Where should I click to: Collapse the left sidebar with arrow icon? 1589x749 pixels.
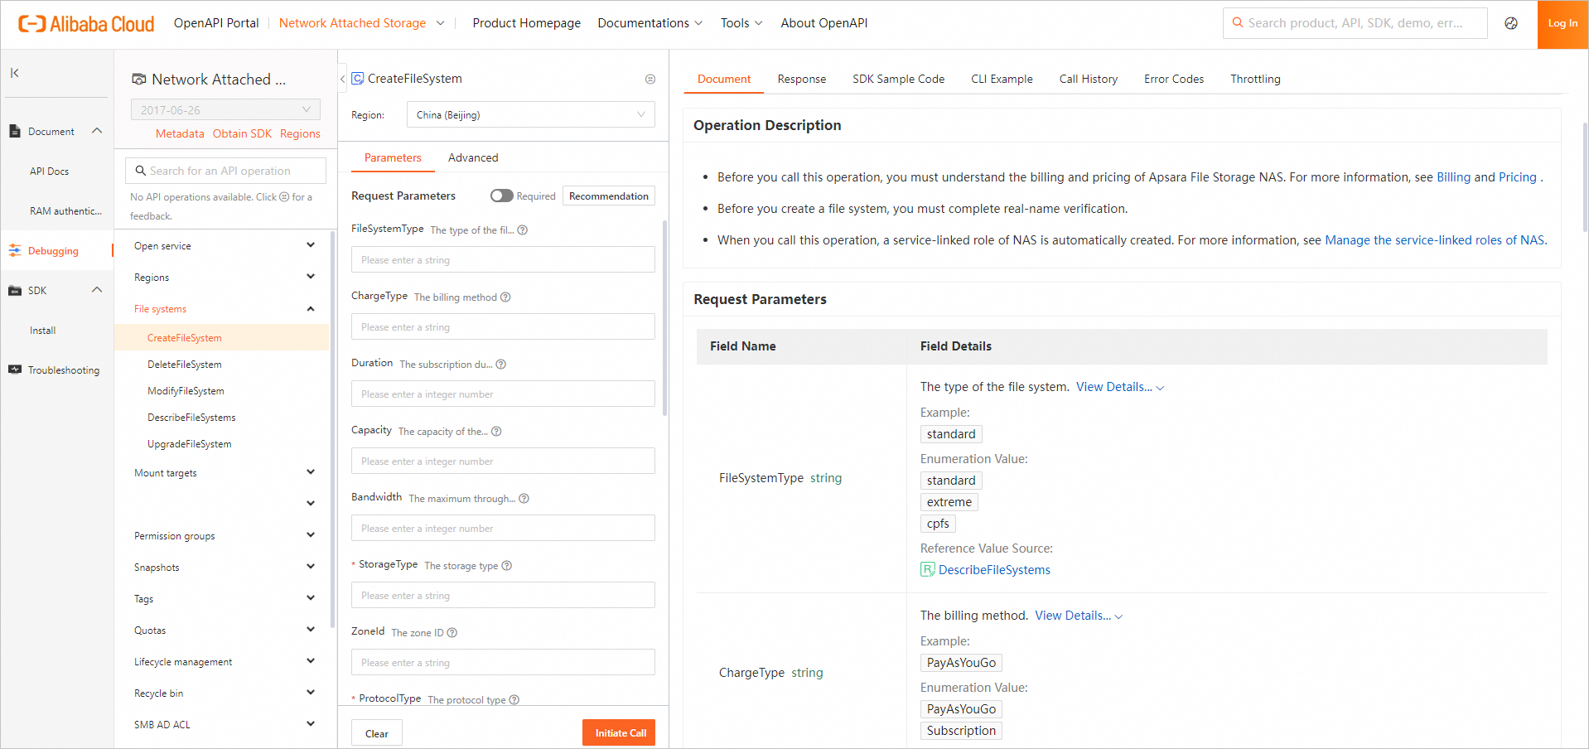click(15, 73)
